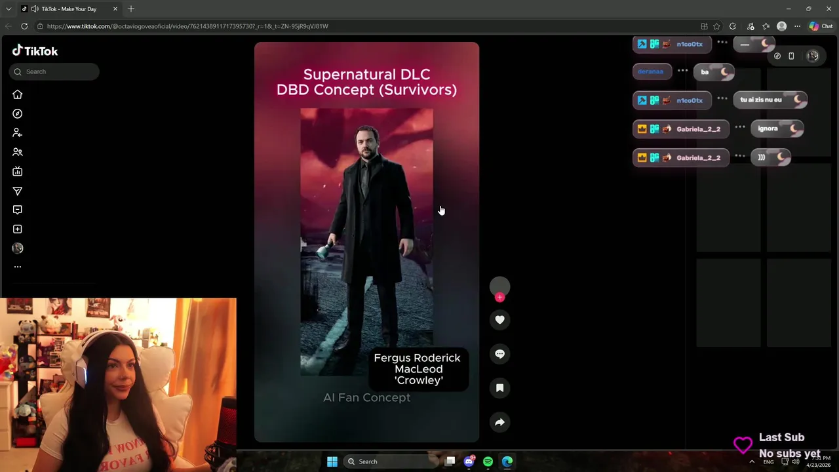Open the Edge browser profile icon

coord(781,26)
